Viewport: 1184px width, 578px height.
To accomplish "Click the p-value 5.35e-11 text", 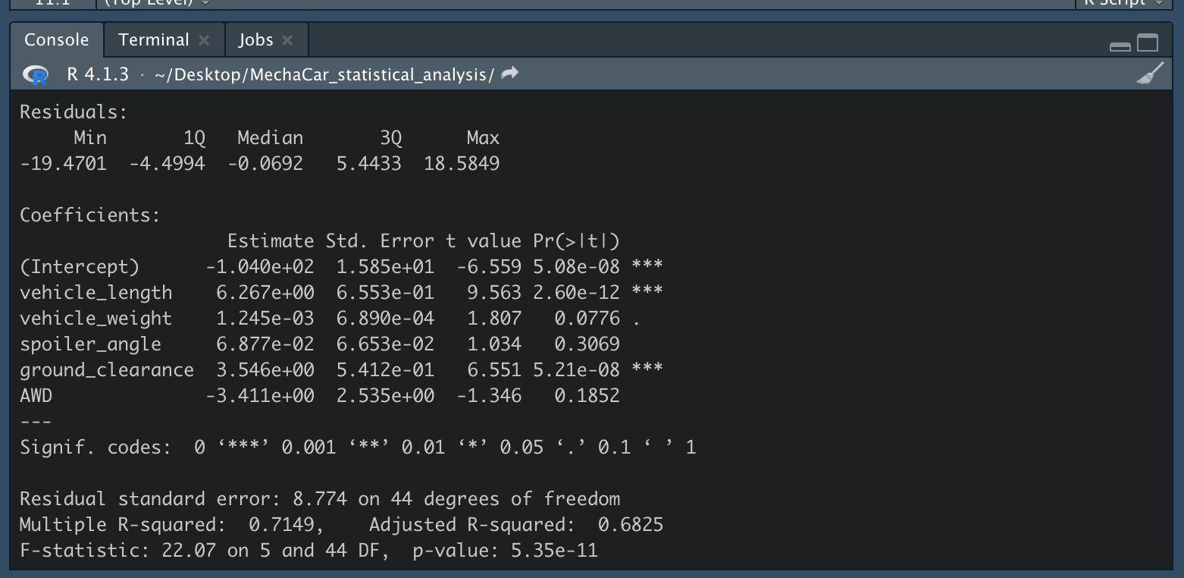I will 506,551.
